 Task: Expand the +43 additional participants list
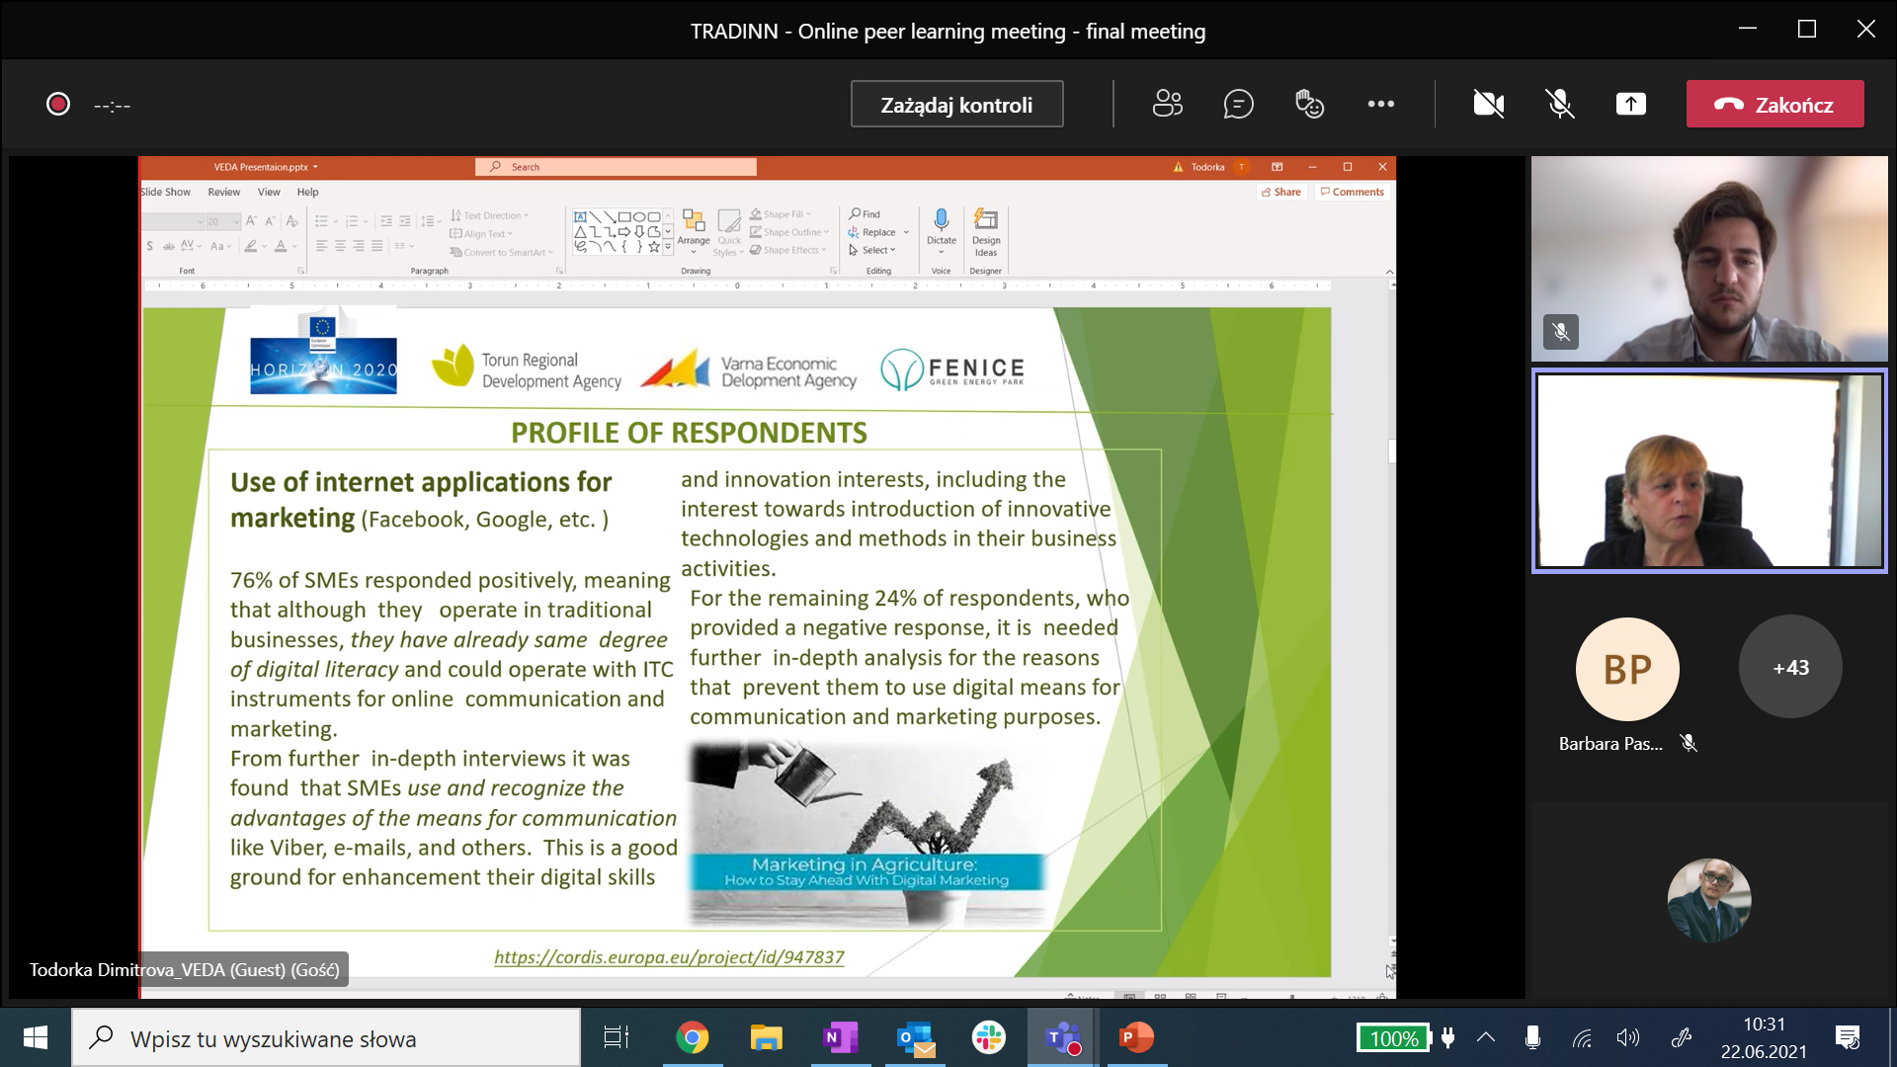click(1789, 668)
